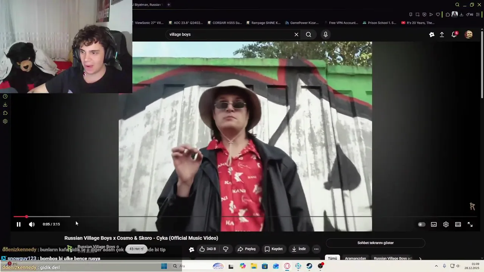Open sidebar downloads icon
This screenshot has width=484, height=272.
pos(5,105)
